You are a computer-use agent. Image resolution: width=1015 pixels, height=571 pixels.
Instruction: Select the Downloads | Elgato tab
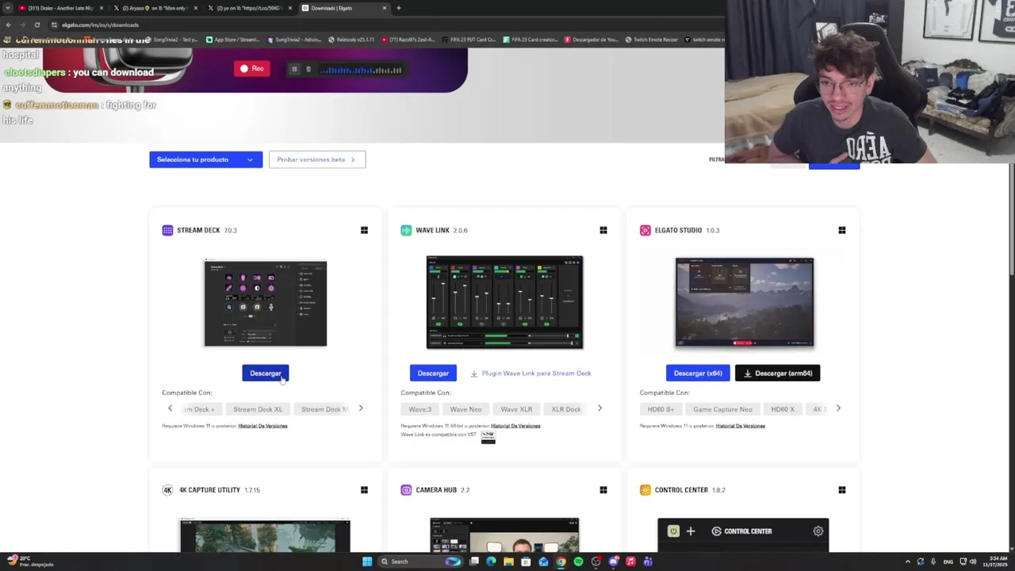pyautogui.click(x=344, y=8)
